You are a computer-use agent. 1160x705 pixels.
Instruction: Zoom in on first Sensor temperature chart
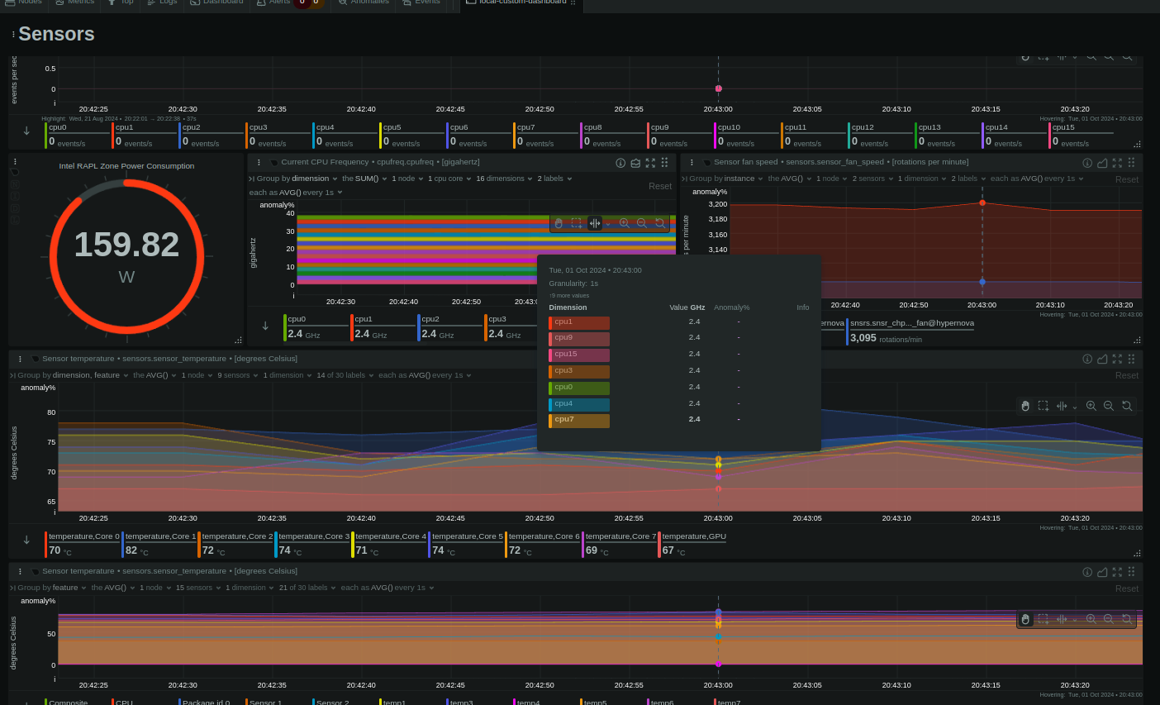click(x=1091, y=406)
